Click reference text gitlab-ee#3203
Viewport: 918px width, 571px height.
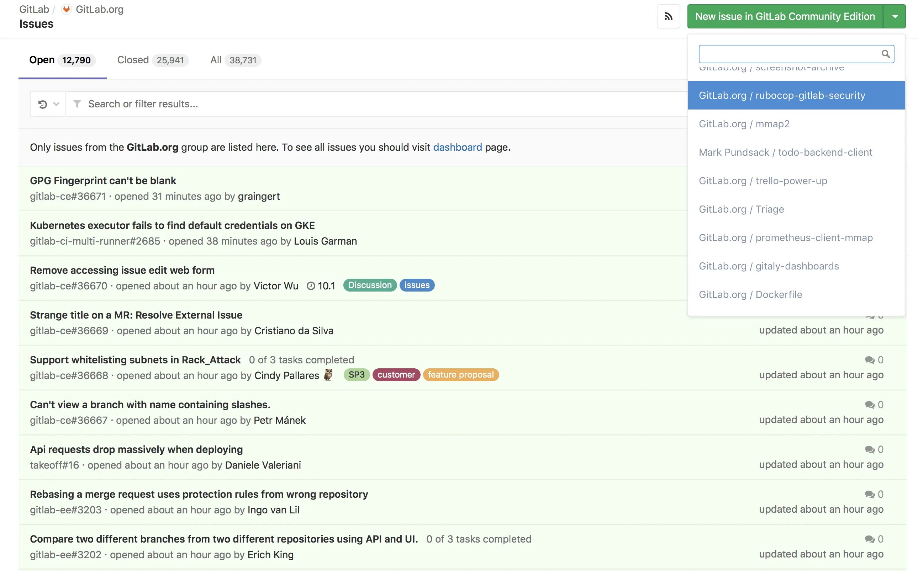point(66,510)
